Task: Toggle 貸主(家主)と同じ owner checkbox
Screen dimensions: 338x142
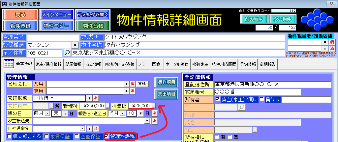Action: tap(217, 99)
